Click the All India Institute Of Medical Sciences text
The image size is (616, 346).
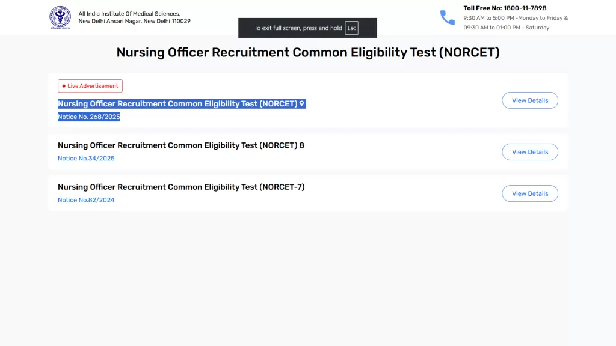pos(129,14)
